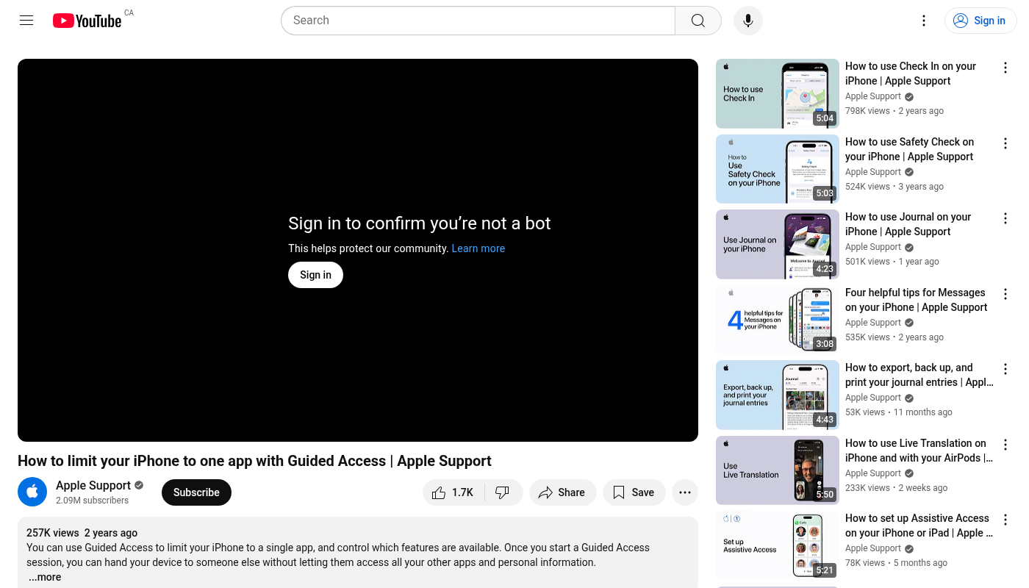Open the Safety Check video thumbnail
This screenshot has height=588, width=1029.
pyautogui.click(x=777, y=169)
